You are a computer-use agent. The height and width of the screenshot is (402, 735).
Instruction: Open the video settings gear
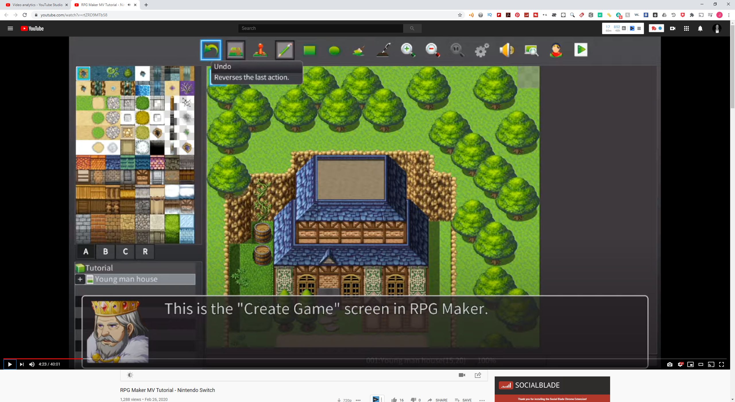click(680, 364)
